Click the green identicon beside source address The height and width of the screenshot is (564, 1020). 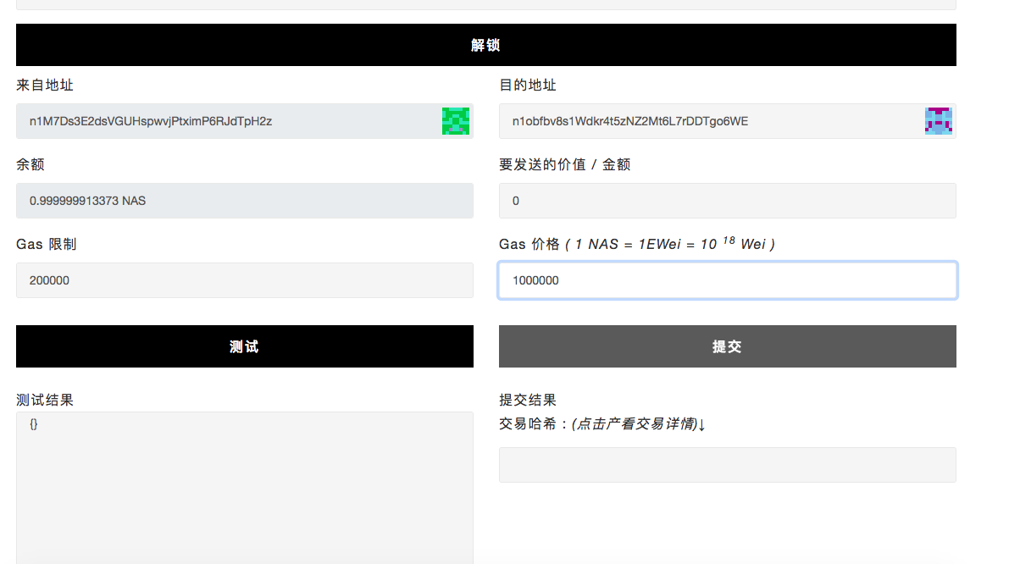point(456,121)
